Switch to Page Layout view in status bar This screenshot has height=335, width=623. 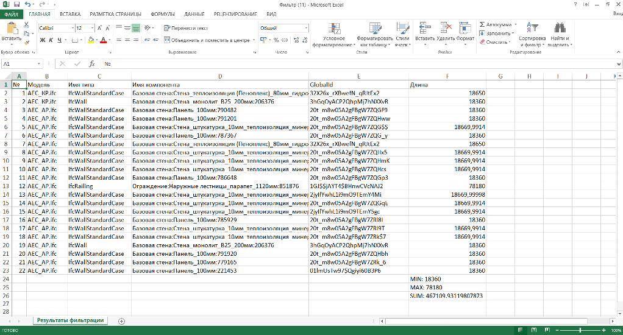coord(533,330)
